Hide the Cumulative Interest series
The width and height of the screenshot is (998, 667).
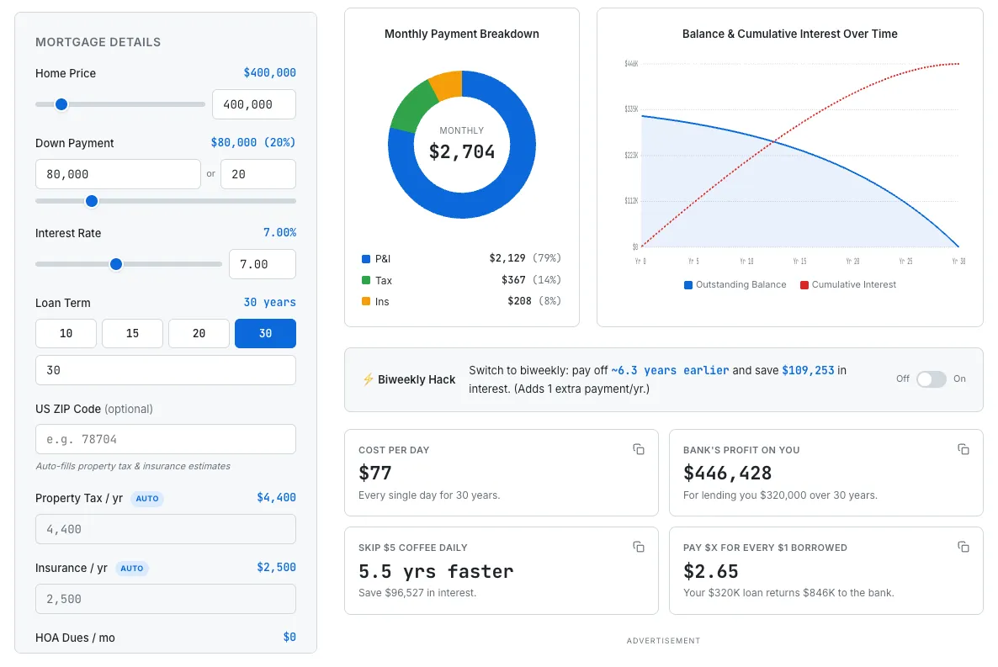click(847, 284)
